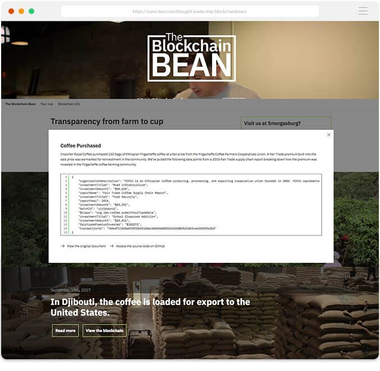The height and width of the screenshot is (371, 380).
Task: Open the Your cup nav item
Action: pyautogui.click(x=47, y=104)
